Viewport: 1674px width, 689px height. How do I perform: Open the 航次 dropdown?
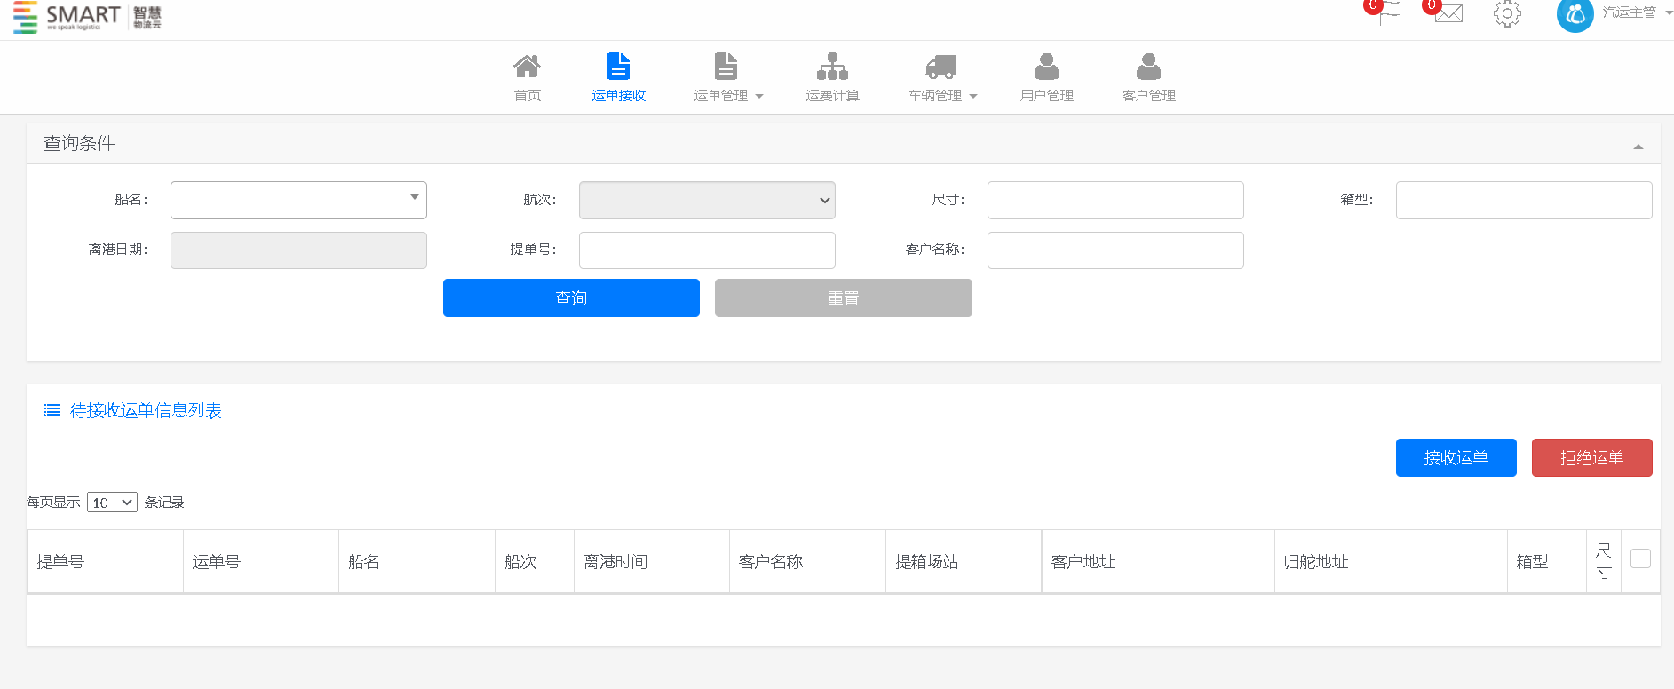707,200
